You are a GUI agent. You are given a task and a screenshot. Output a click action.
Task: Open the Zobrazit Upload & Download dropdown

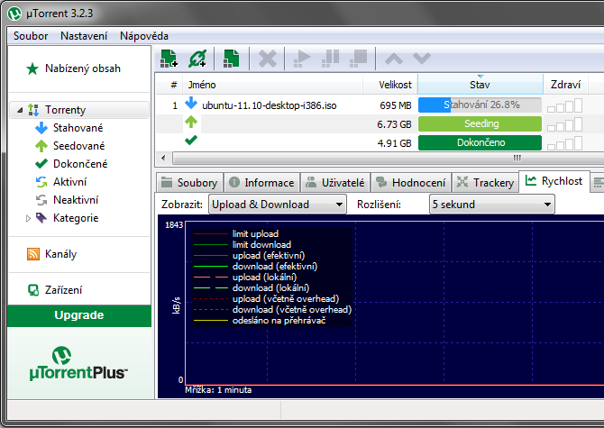click(x=278, y=205)
